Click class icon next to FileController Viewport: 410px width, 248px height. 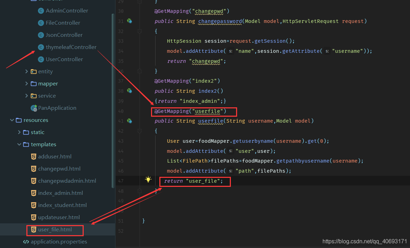(x=41, y=23)
